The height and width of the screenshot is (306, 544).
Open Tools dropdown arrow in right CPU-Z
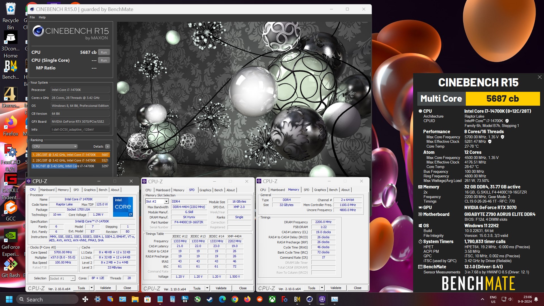coord(322,288)
